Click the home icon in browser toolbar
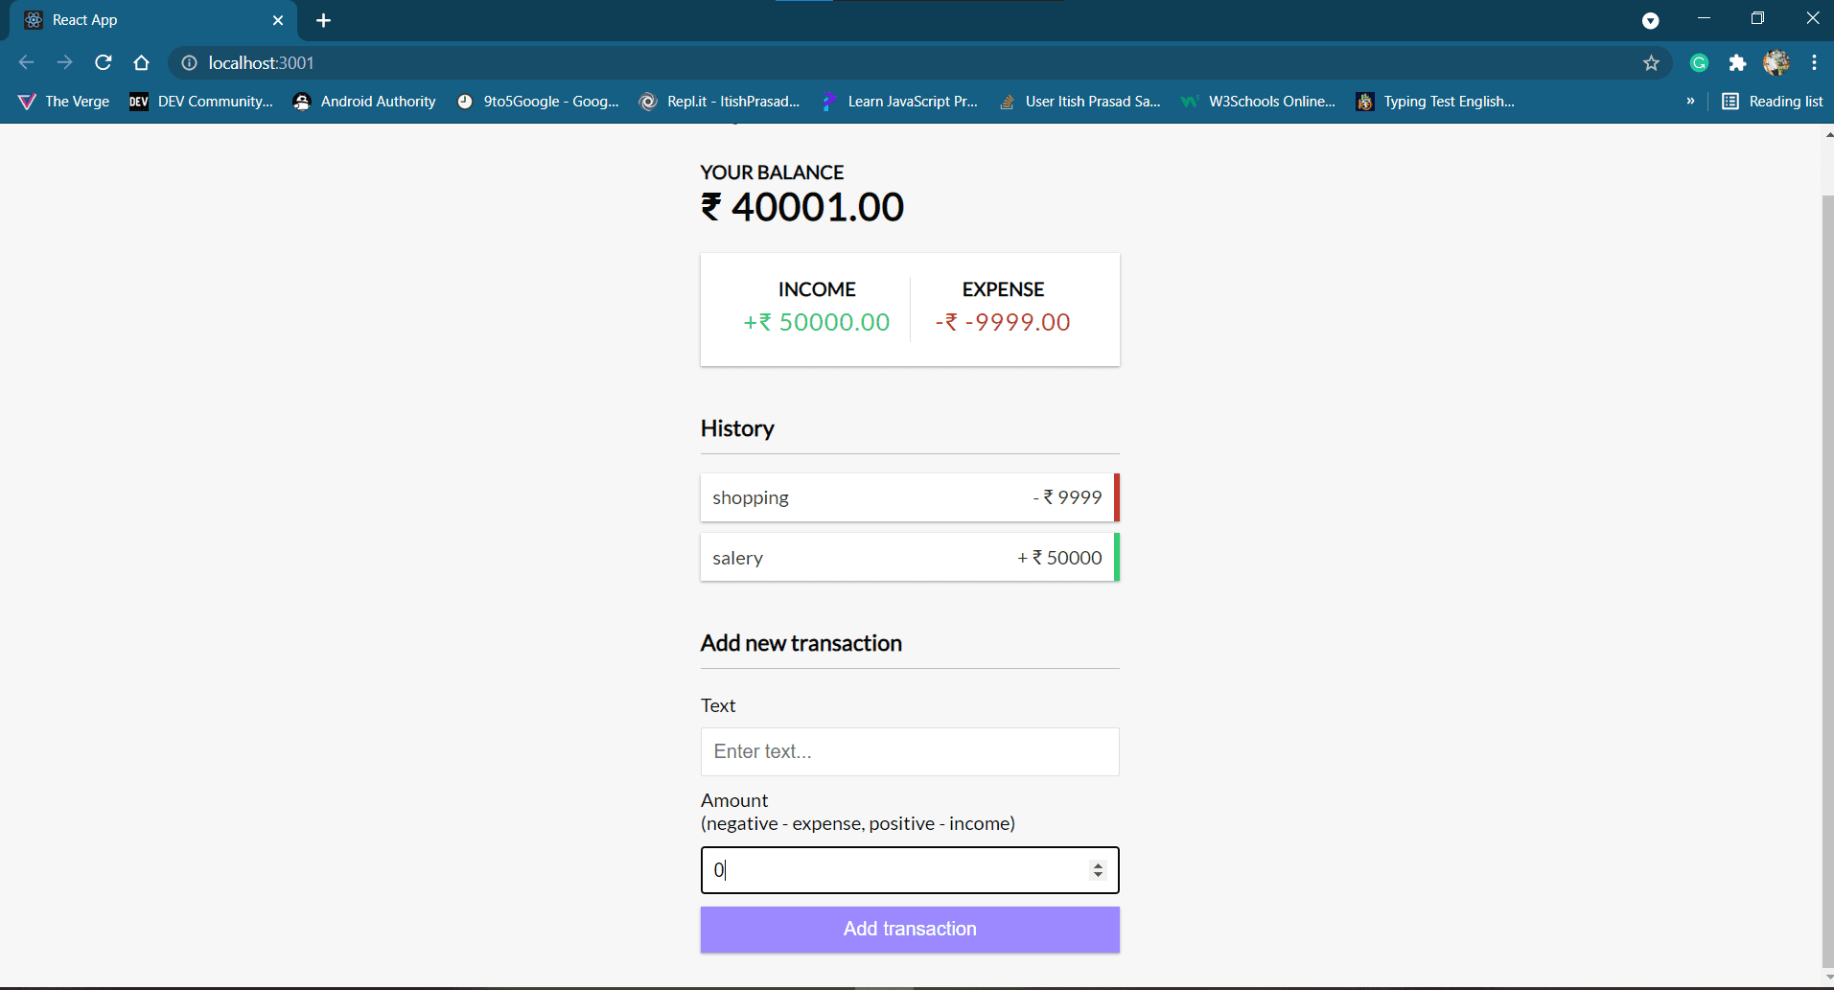 [142, 62]
